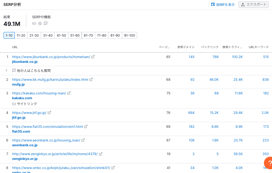The height and width of the screenshot is (173, 272).
Task: Select the 1-10 results page tab
Action: (x=9, y=36)
